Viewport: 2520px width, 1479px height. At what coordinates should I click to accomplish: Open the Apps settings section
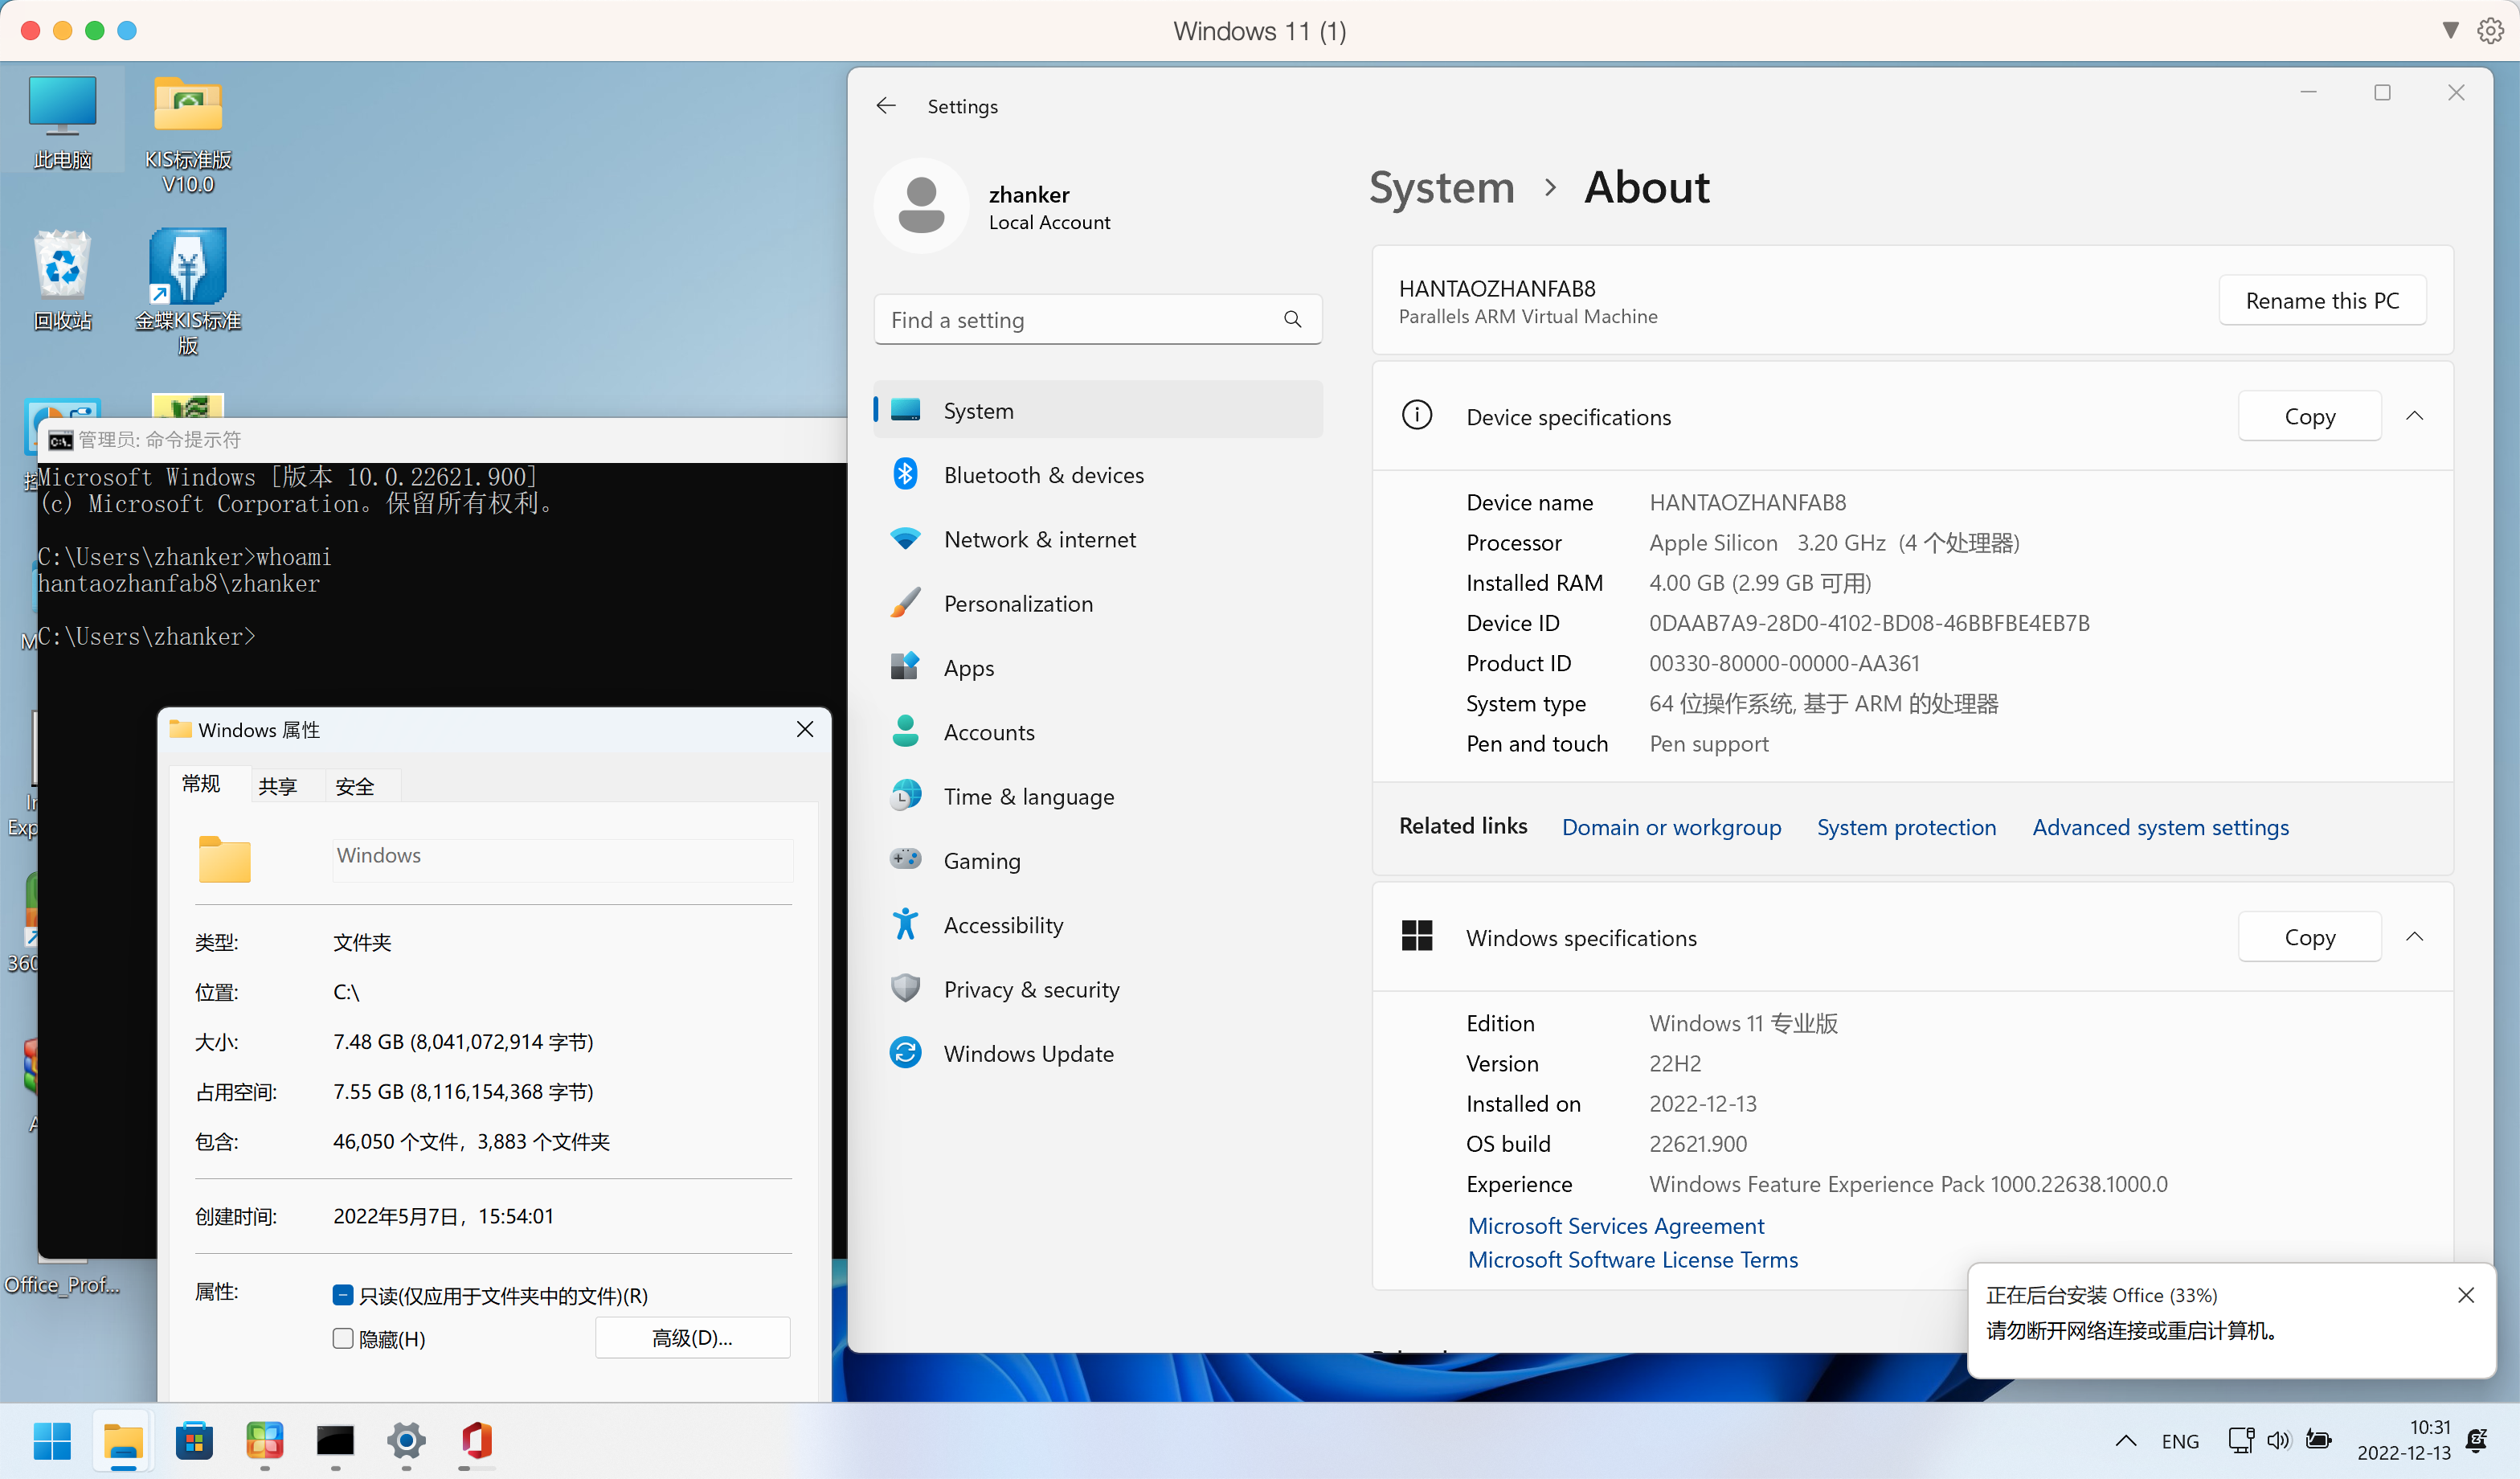point(968,667)
